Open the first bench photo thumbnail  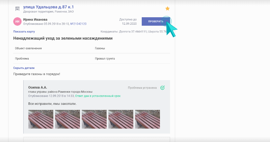point(40,119)
